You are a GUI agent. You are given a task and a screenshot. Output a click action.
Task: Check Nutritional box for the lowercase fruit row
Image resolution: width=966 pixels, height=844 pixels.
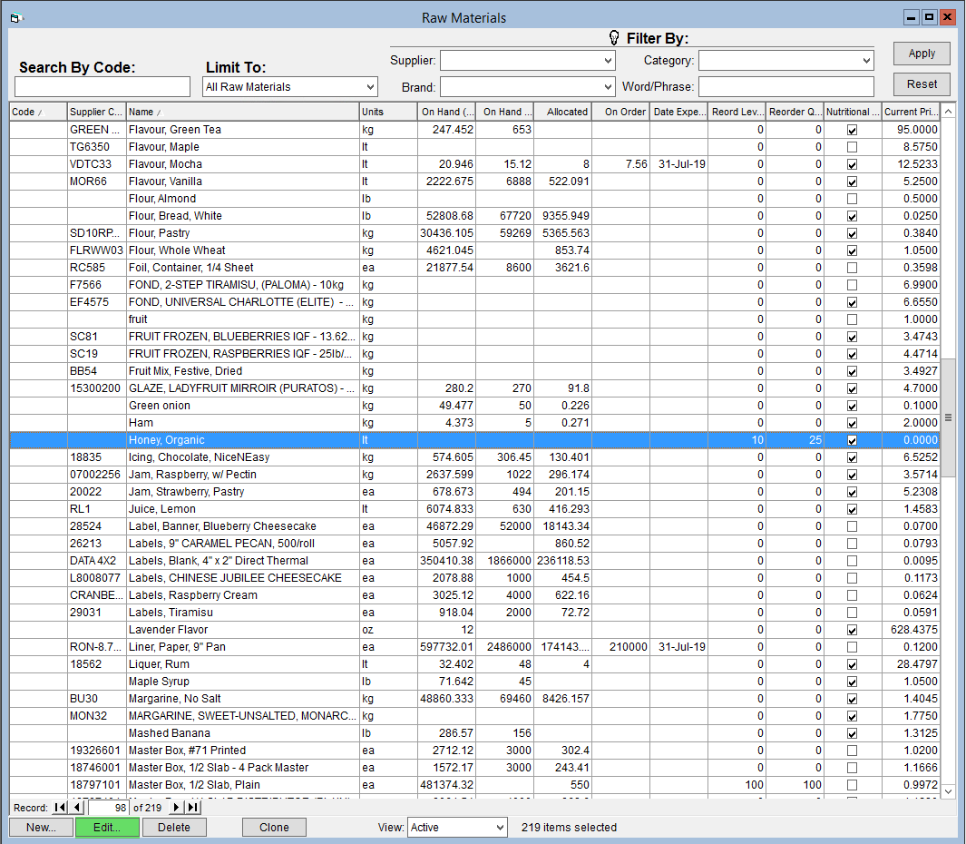[852, 320]
